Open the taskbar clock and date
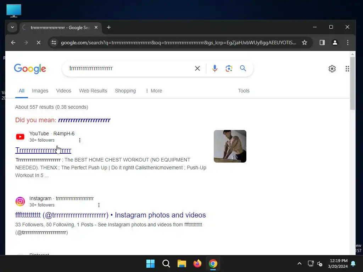 click(x=338, y=263)
